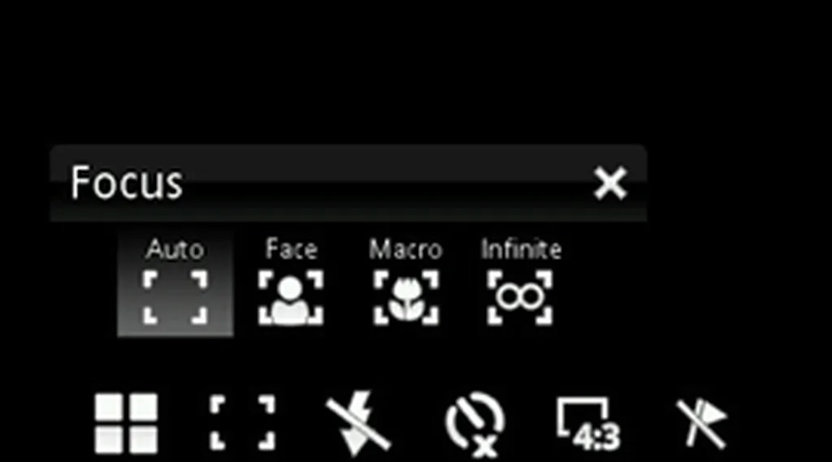Choose the Face detection focus icon
The width and height of the screenshot is (832, 462).
coord(291,297)
